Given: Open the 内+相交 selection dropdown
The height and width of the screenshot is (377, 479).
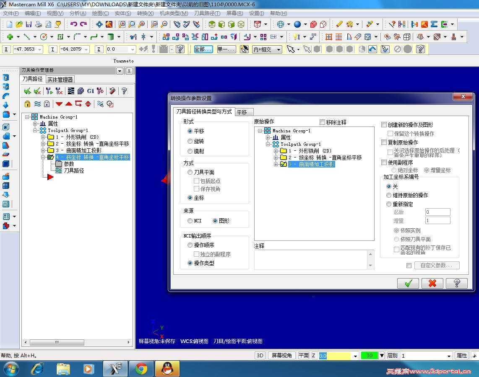Looking at the screenshot, I should click(279, 49).
